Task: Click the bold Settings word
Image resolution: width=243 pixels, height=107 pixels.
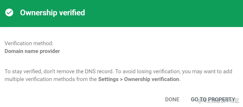Action: (109, 79)
